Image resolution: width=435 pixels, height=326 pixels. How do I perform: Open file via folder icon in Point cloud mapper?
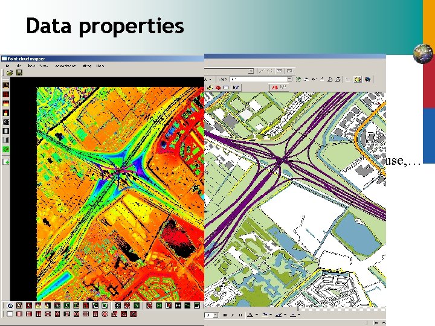pyautogui.click(x=10, y=72)
